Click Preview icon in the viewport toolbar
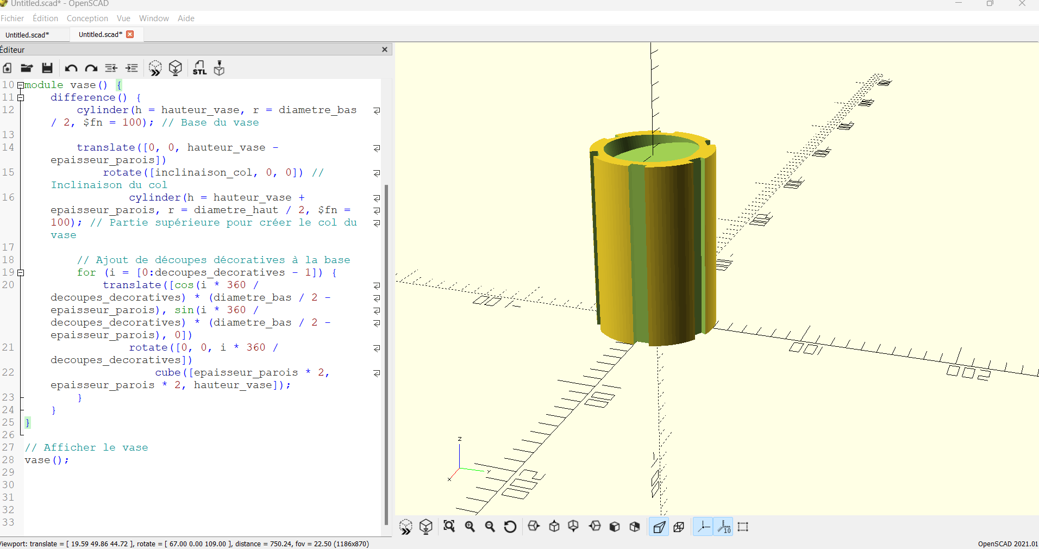The height and width of the screenshot is (549, 1039). pos(406,527)
